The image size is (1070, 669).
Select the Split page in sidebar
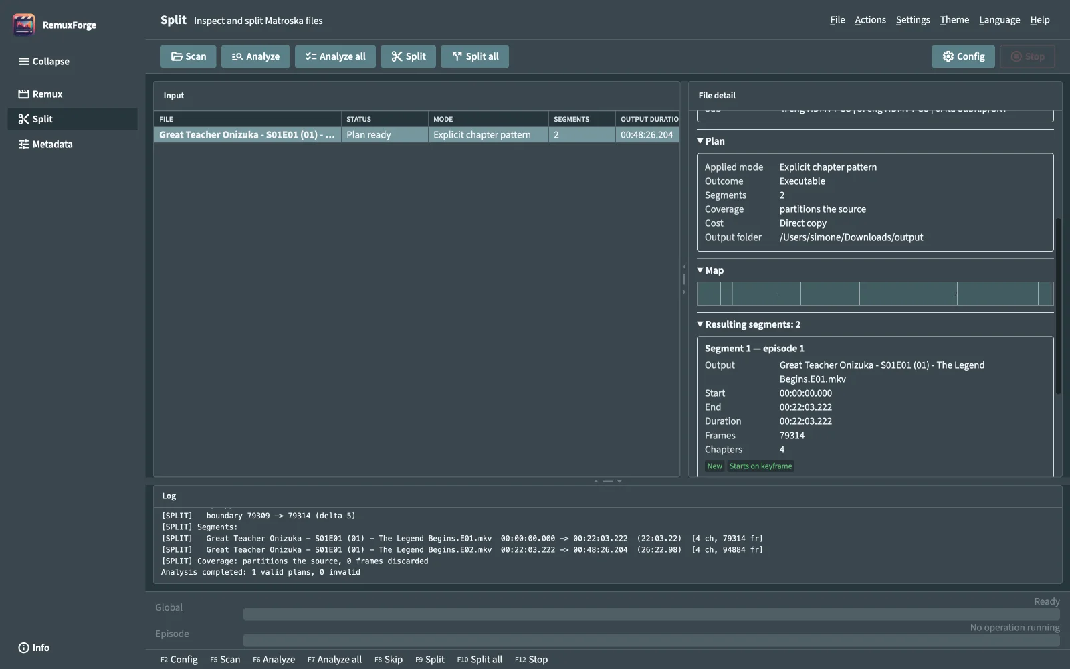coord(72,119)
